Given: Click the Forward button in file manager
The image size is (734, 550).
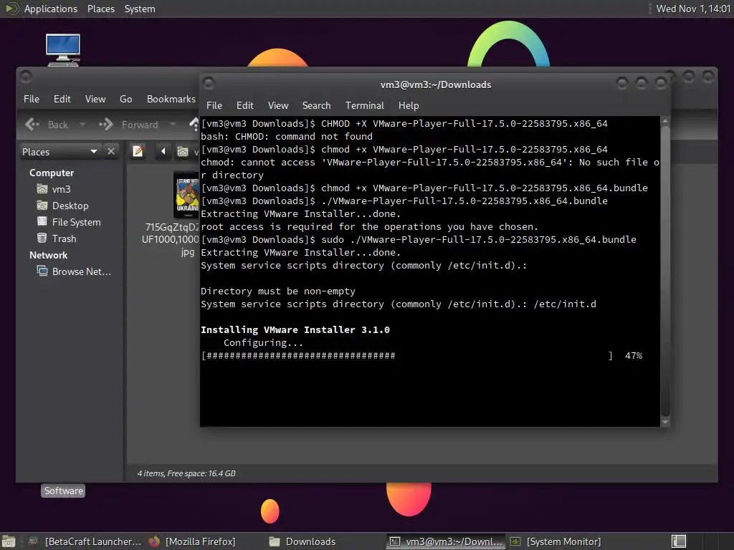Looking at the screenshot, I should 129,125.
